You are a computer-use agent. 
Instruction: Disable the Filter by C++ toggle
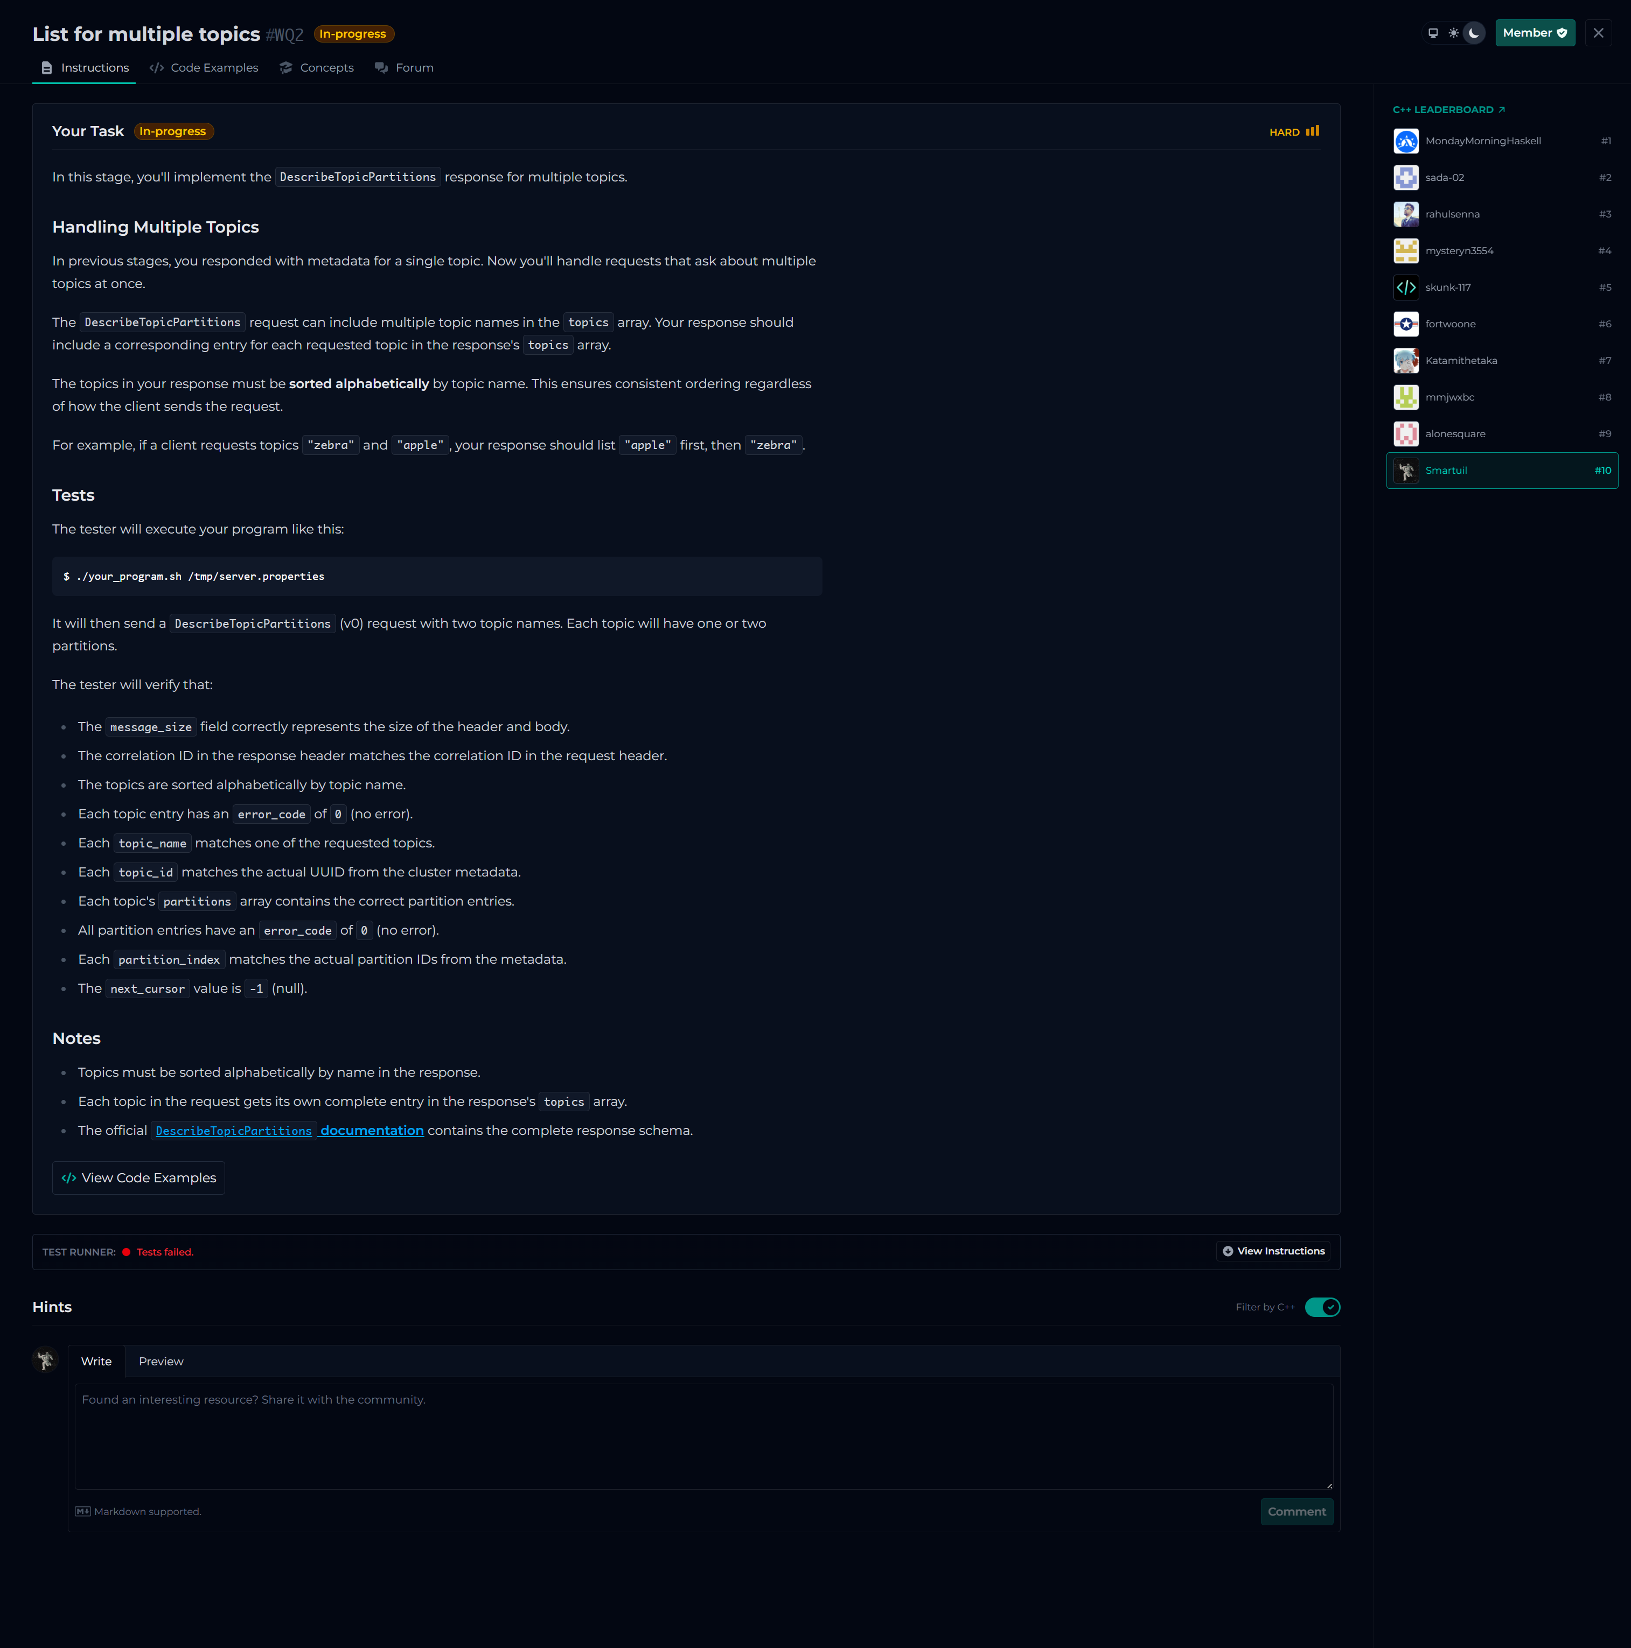point(1322,1307)
